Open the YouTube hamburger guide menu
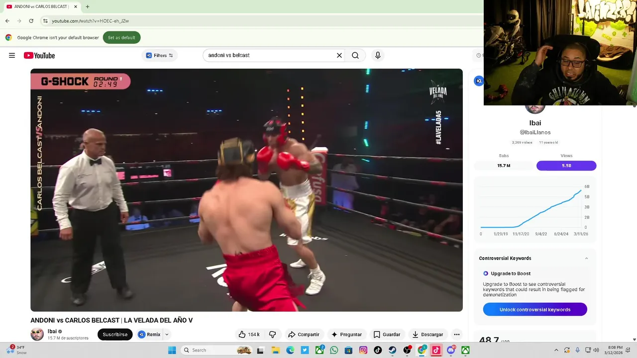Image resolution: width=637 pixels, height=358 pixels. click(12, 56)
